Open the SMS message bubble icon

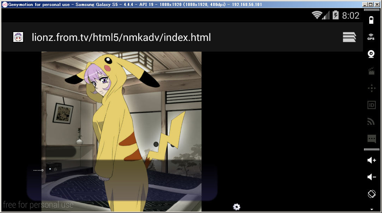coord(372,139)
